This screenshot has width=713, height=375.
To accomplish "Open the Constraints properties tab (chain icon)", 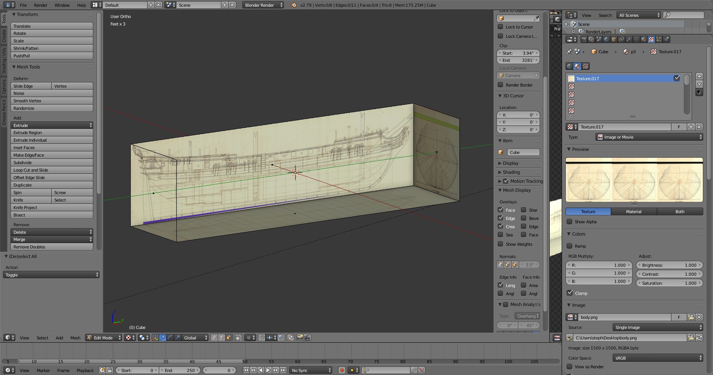I will point(621,39).
